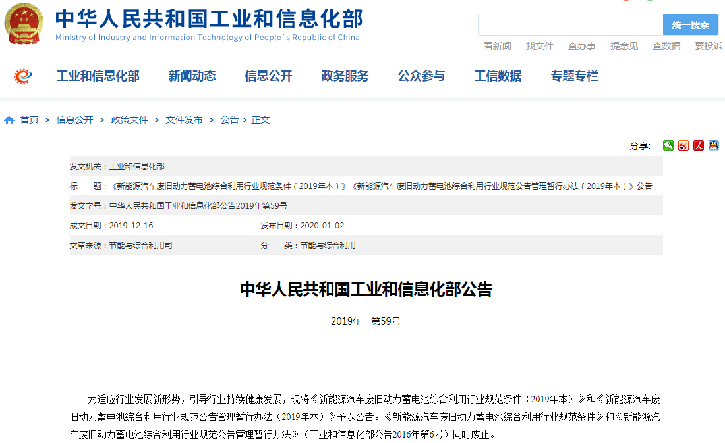Share via WeChat icon

click(668, 145)
